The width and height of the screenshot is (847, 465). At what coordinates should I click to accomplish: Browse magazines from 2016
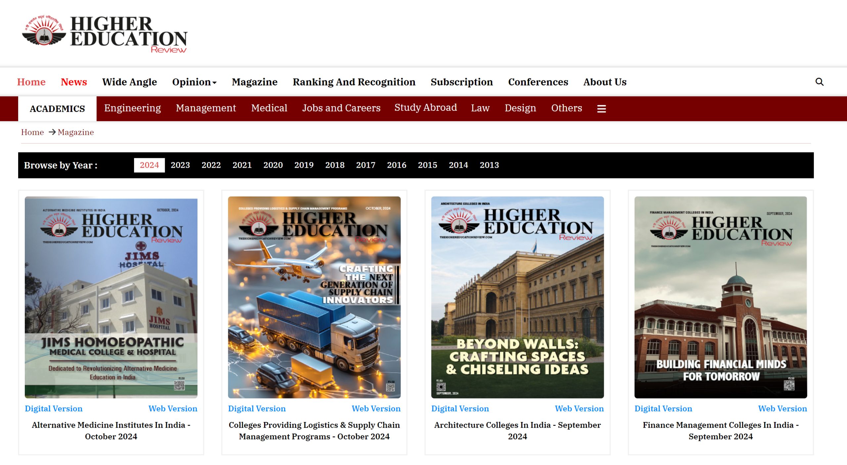click(396, 165)
